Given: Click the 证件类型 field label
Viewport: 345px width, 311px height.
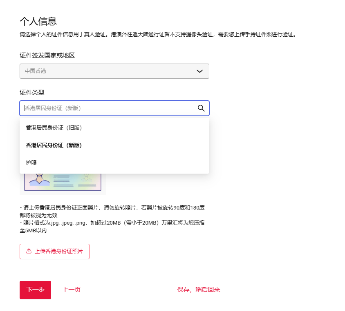Looking at the screenshot, I should coord(32,93).
